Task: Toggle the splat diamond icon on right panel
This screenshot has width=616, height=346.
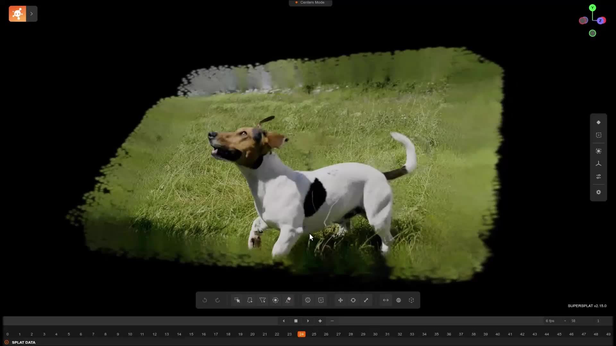Action: tap(599, 122)
